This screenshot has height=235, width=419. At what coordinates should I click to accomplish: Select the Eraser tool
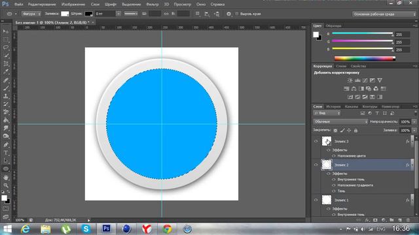(6, 112)
